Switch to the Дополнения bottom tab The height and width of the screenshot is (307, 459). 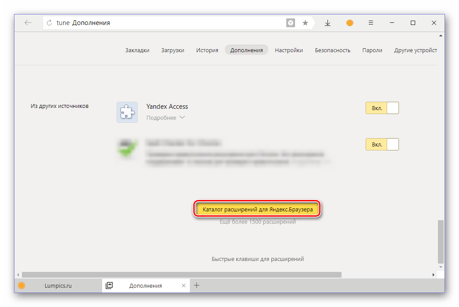(x=146, y=286)
